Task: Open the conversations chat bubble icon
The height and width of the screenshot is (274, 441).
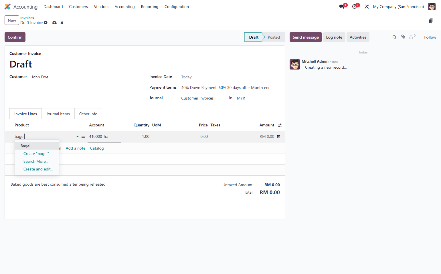Action: [342, 7]
